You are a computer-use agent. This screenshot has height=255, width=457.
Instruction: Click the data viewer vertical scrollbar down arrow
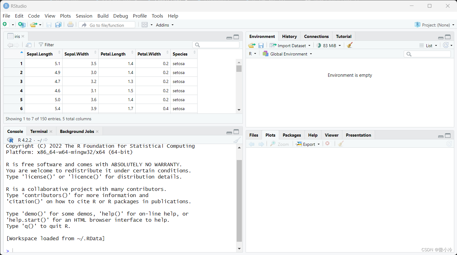click(239, 110)
